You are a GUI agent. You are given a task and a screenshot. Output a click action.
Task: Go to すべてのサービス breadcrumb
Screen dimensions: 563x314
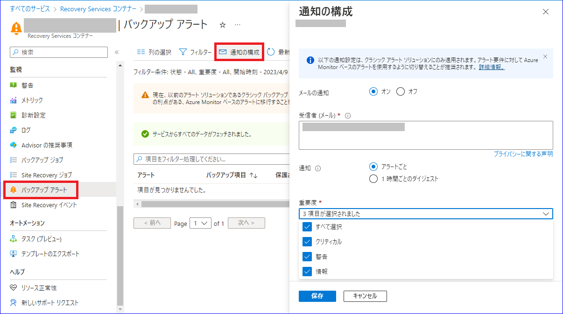30,9
